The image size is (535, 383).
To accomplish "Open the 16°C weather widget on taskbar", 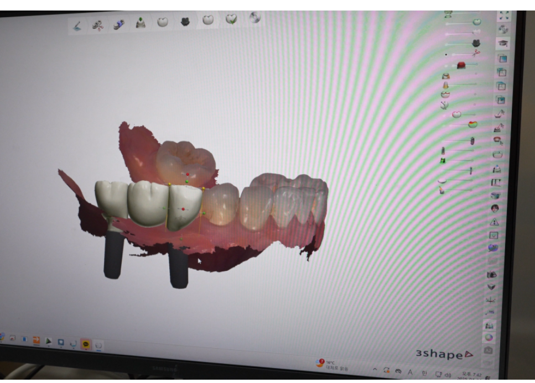I will coord(329,364).
